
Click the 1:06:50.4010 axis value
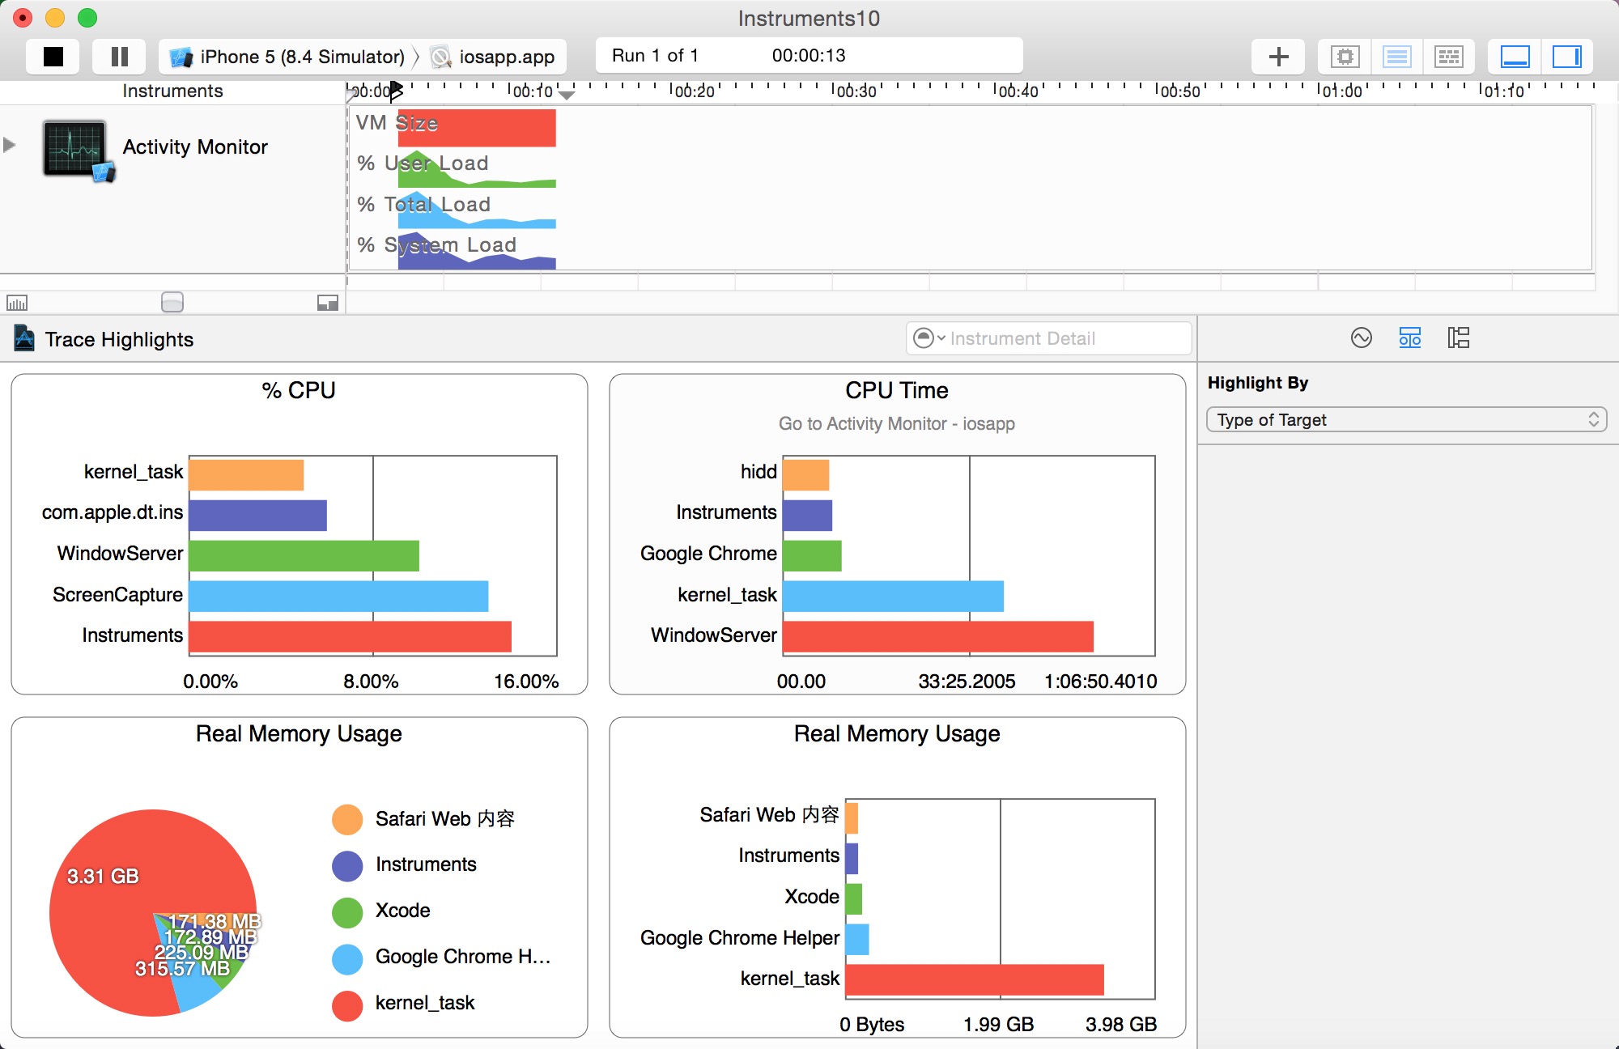coord(1100,682)
